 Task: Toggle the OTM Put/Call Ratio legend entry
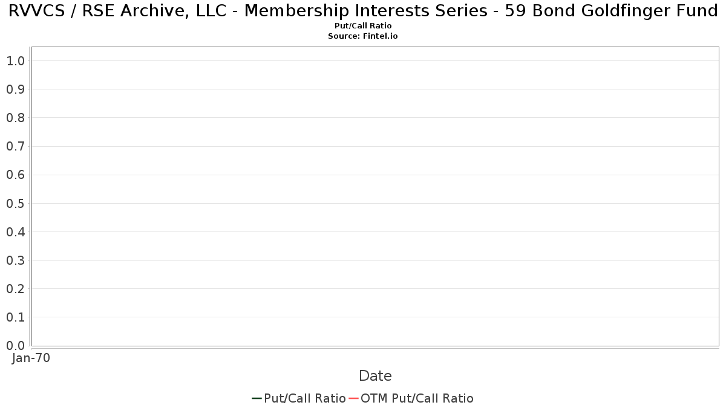(x=417, y=398)
